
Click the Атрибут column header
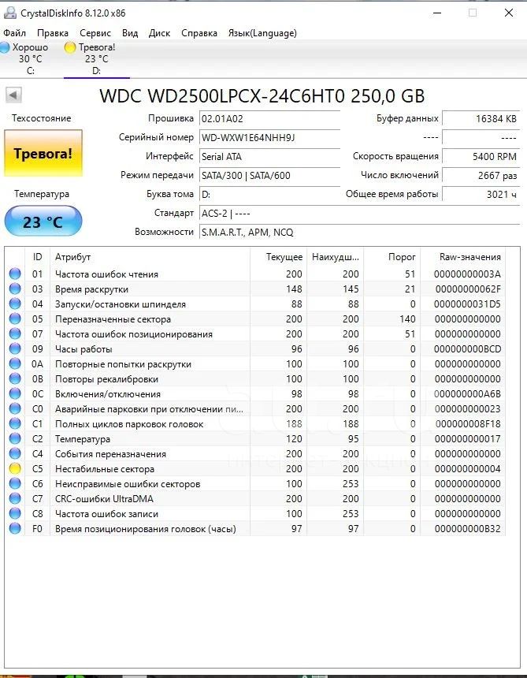tap(150, 257)
